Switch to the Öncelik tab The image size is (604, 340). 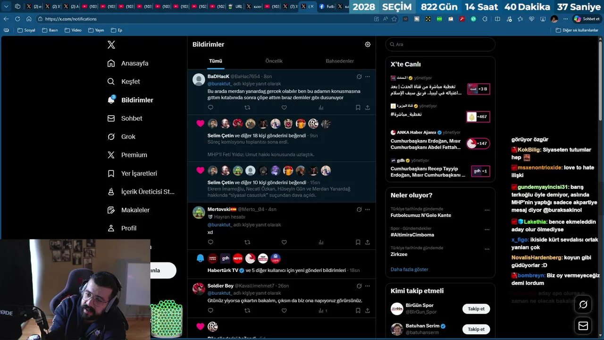(274, 61)
